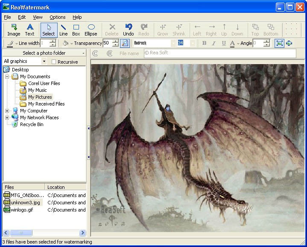Click the font color A icon
This screenshot has height=247, width=307.
pos(232,43)
